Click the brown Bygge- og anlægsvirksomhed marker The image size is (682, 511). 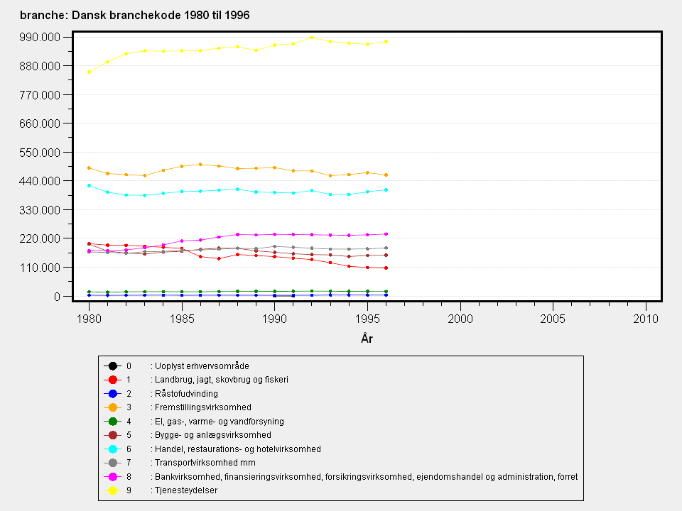click(x=112, y=435)
